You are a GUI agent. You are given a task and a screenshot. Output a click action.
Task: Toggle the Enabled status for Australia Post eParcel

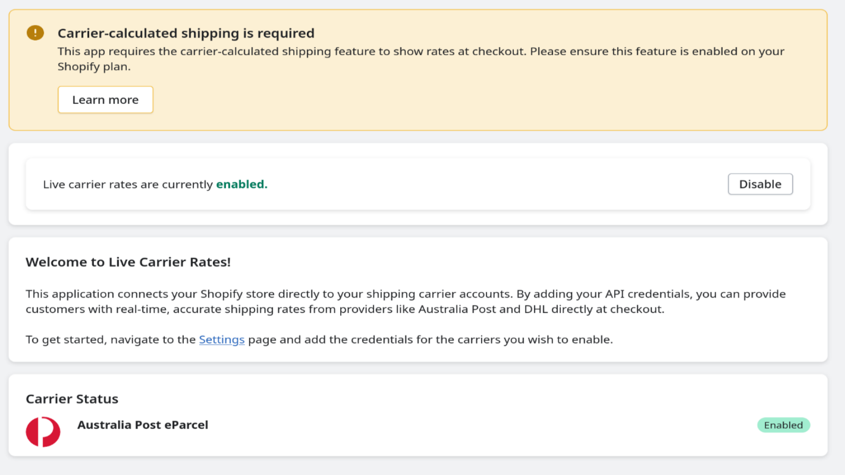[x=783, y=425]
